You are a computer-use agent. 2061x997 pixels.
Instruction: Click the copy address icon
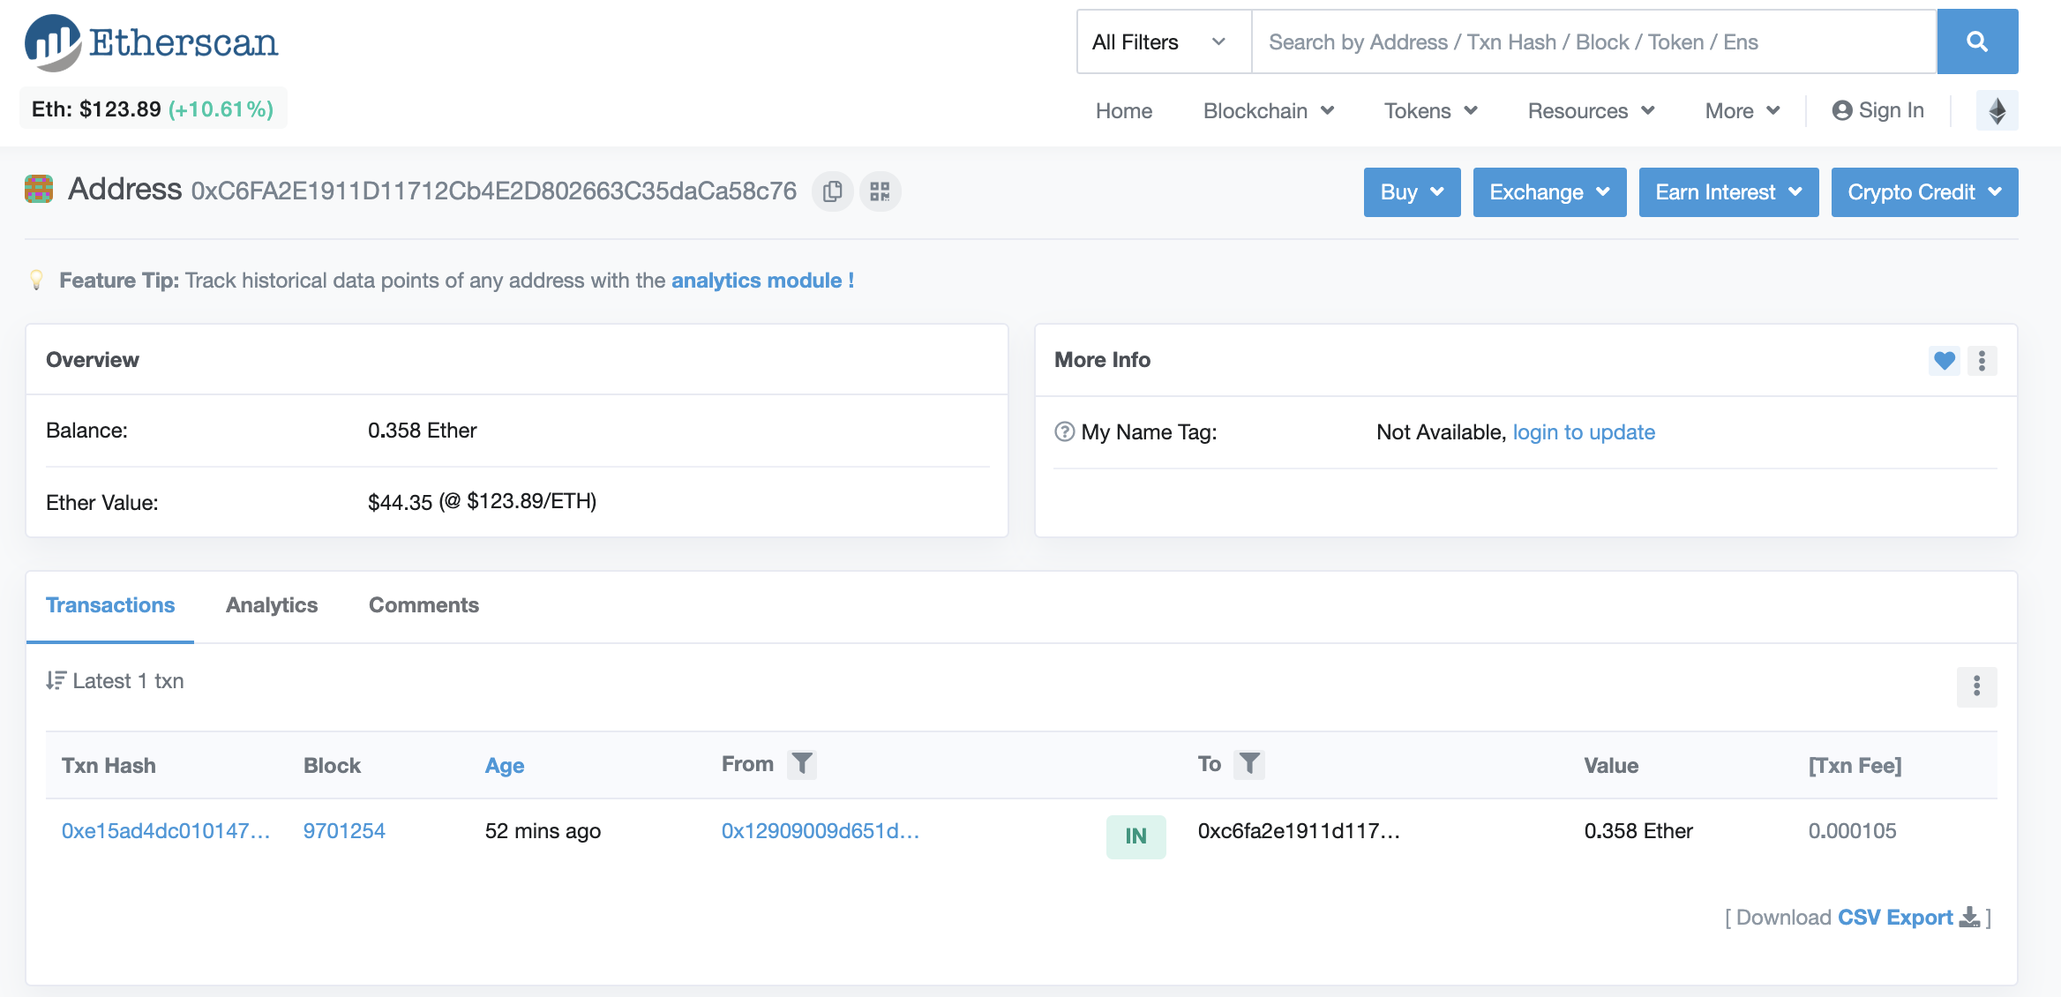tap(832, 191)
